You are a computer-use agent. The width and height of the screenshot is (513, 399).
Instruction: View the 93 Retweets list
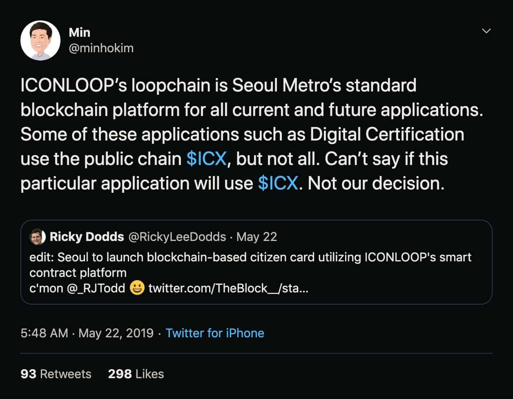(56, 373)
